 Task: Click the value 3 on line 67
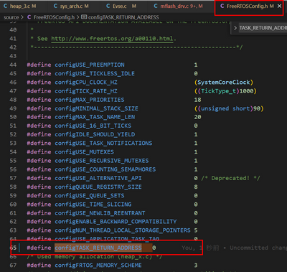[x=196, y=265]
